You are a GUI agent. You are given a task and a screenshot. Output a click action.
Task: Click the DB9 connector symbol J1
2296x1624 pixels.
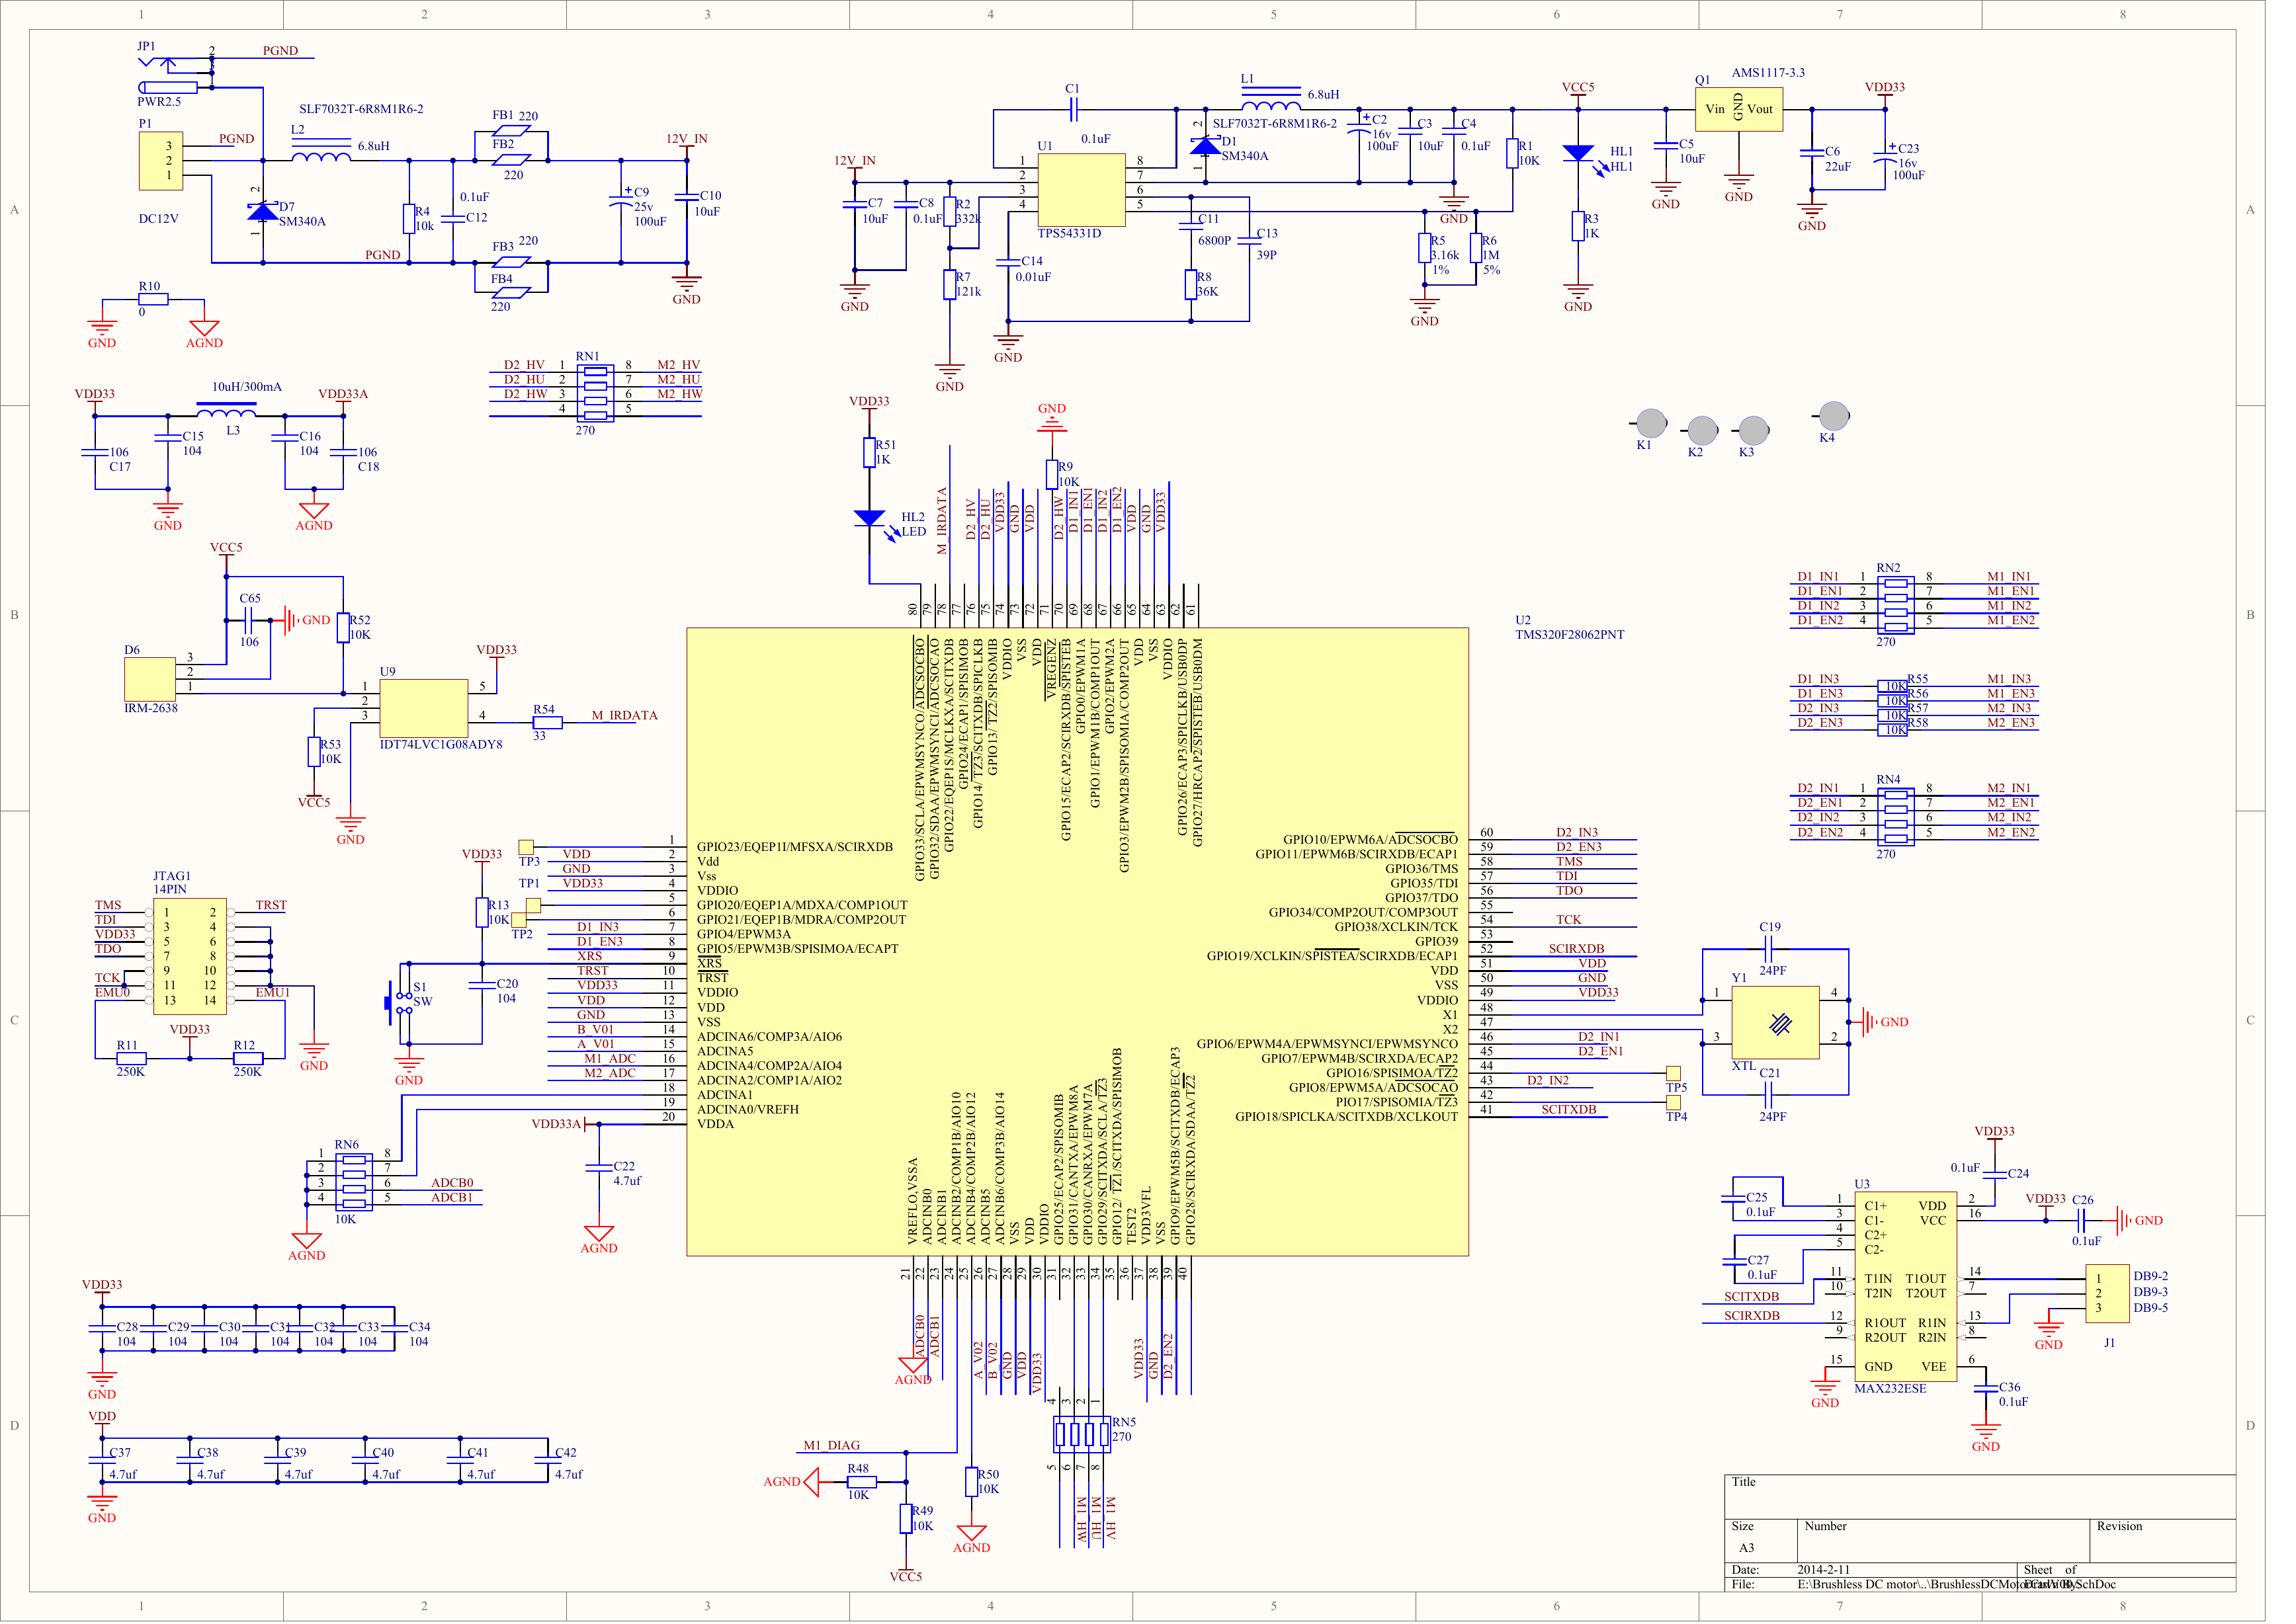click(x=2107, y=1293)
